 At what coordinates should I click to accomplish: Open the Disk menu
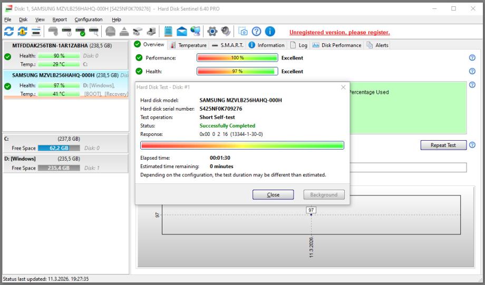pyautogui.click(x=23, y=19)
